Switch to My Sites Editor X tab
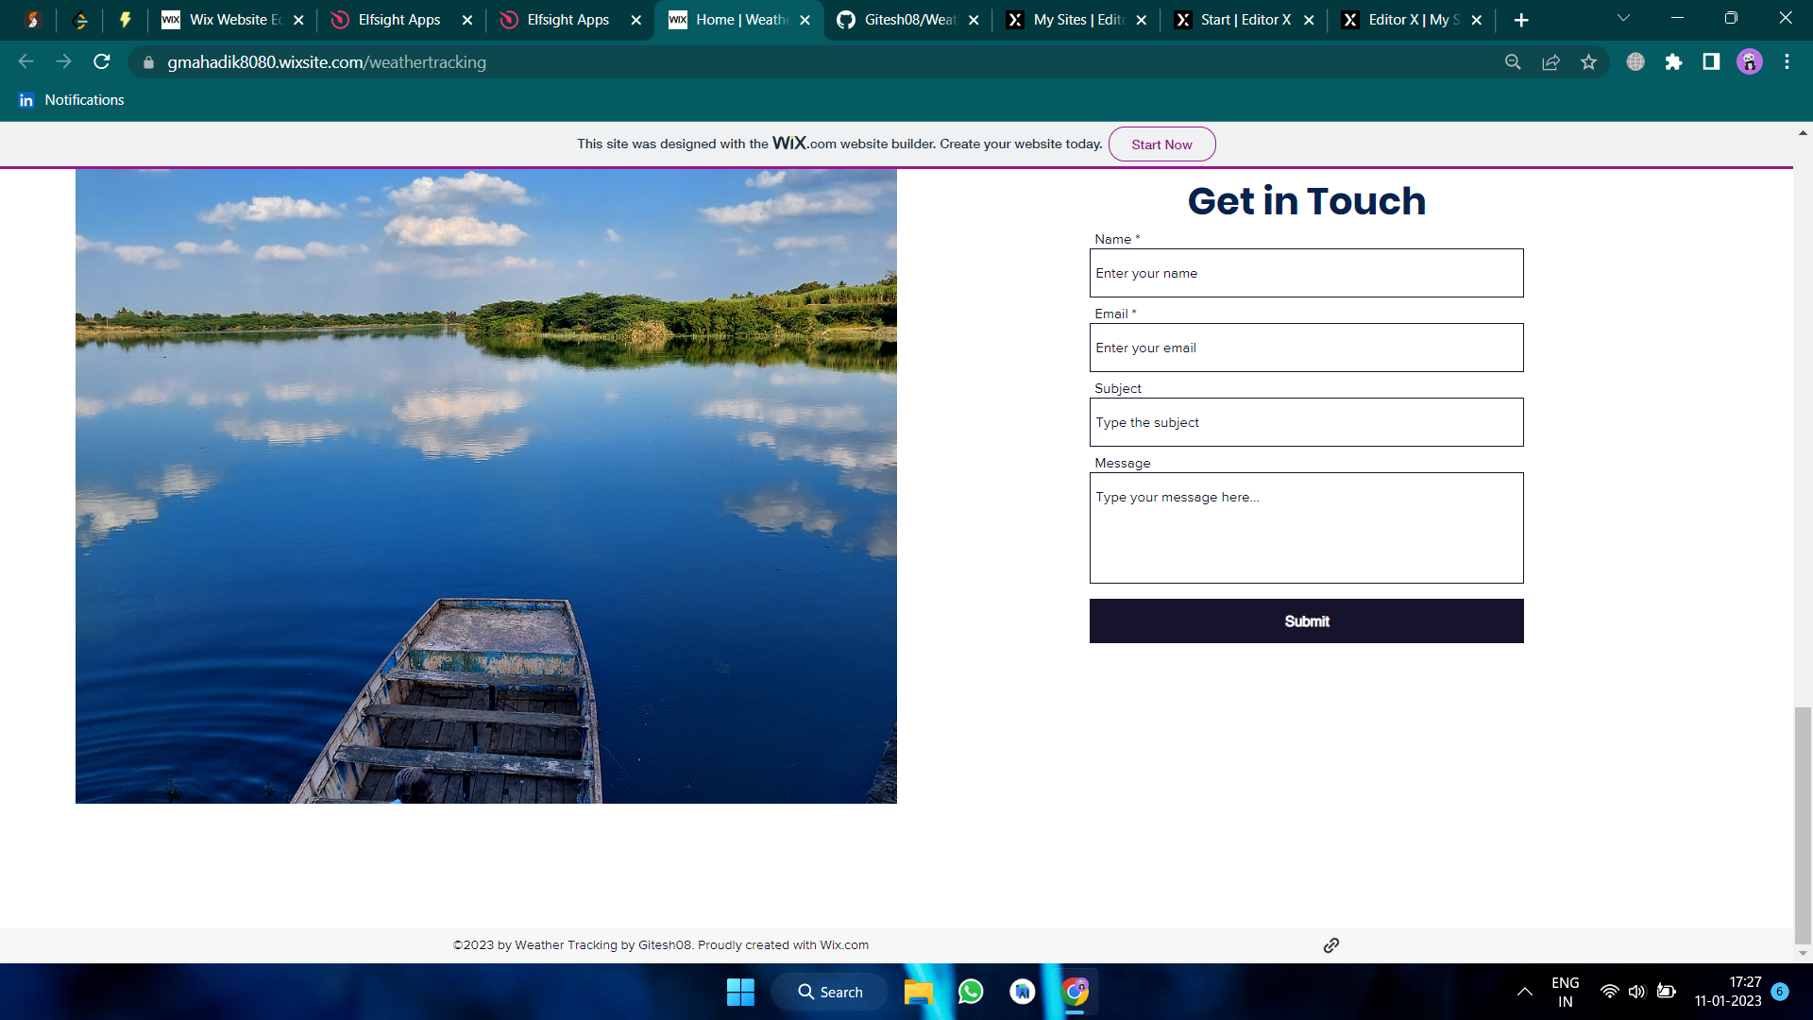This screenshot has width=1813, height=1020. pyautogui.click(x=1075, y=20)
